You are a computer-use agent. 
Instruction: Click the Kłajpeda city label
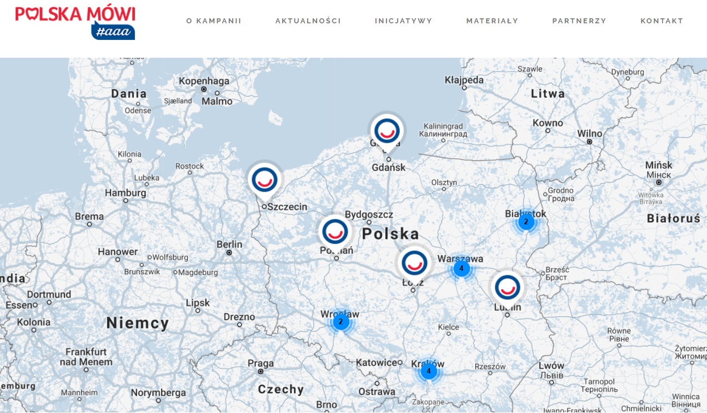[x=464, y=80]
